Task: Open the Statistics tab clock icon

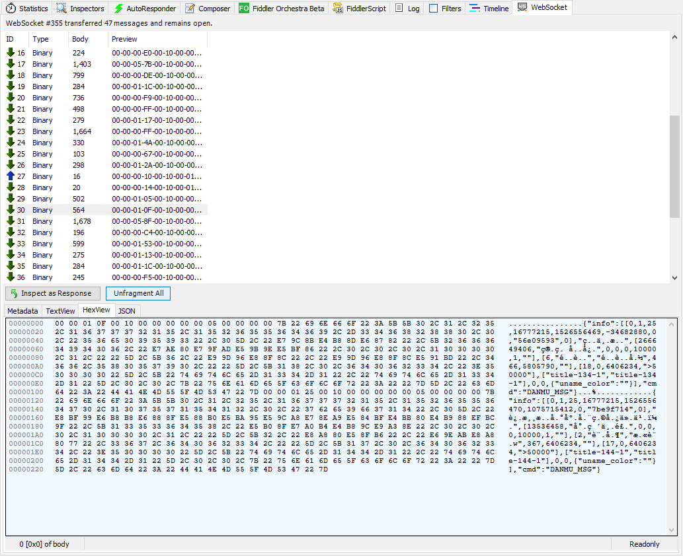Action: (11, 9)
